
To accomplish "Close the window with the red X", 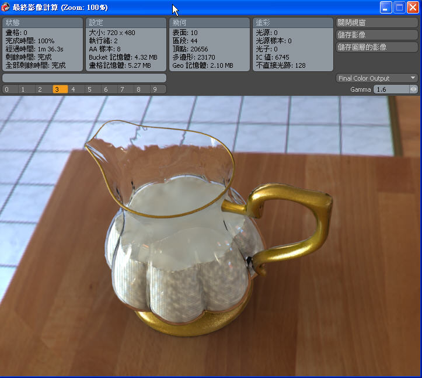I will 413,7.
